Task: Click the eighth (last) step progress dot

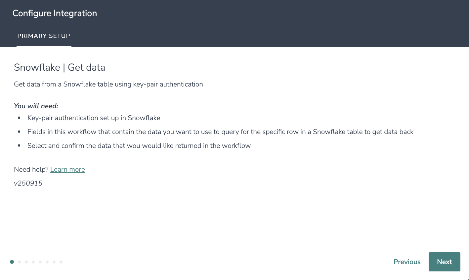Action: [x=61, y=262]
